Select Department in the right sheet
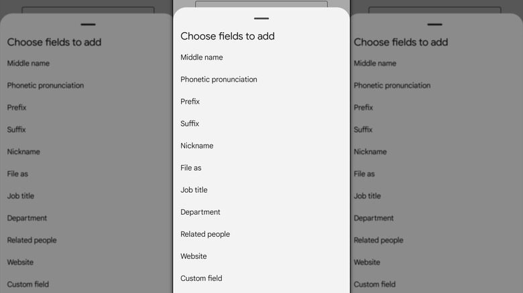This screenshot has width=523, height=293. [x=374, y=218]
